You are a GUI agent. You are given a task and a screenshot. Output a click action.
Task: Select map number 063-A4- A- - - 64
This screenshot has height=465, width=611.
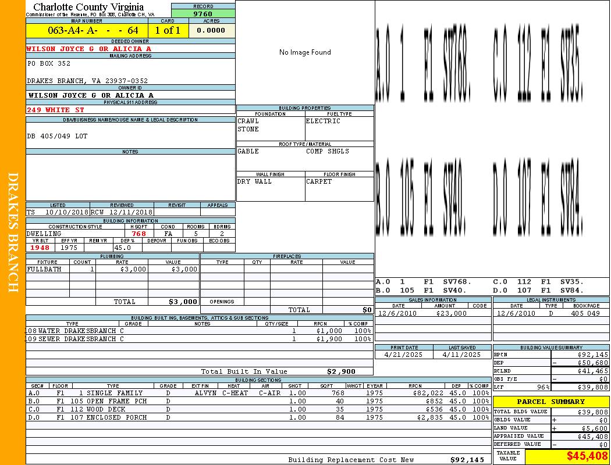click(93, 30)
